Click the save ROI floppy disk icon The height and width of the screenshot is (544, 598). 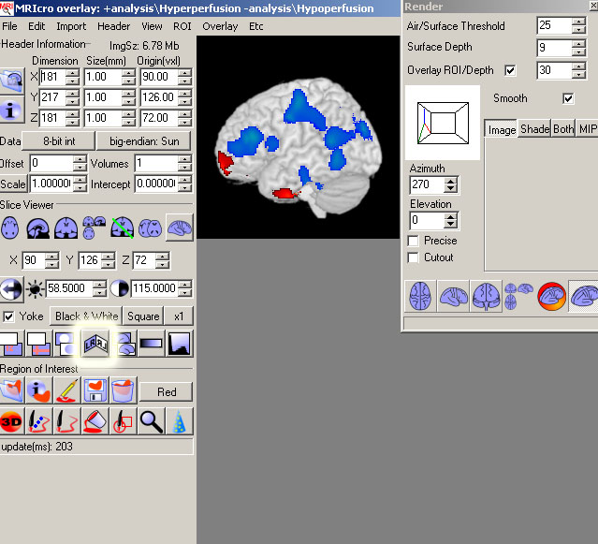pyautogui.click(x=95, y=391)
